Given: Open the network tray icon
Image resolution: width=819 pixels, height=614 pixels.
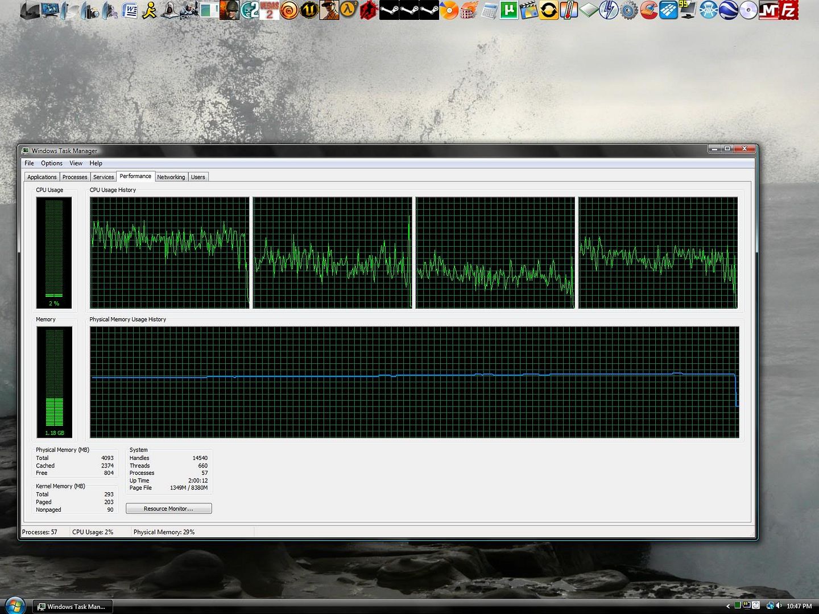Looking at the screenshot, I should pyautogui.click(x=770, y=606).
